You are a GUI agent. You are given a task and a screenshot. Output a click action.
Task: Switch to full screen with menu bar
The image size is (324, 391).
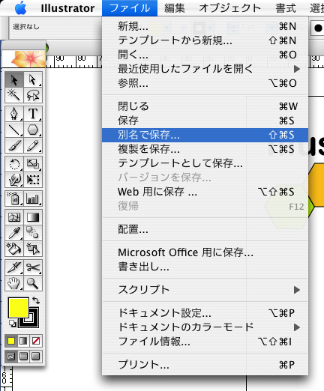point(23,357)
